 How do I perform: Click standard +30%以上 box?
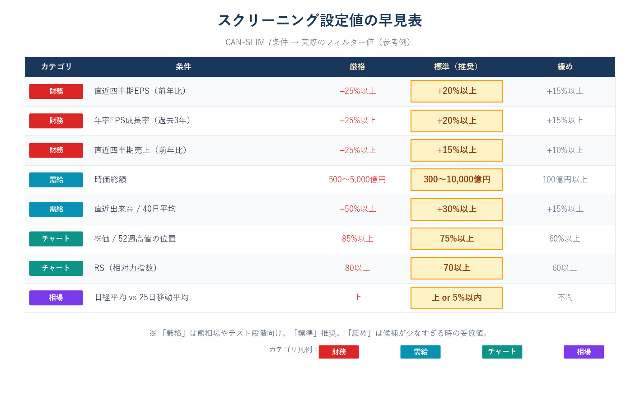tap(457, 209)
